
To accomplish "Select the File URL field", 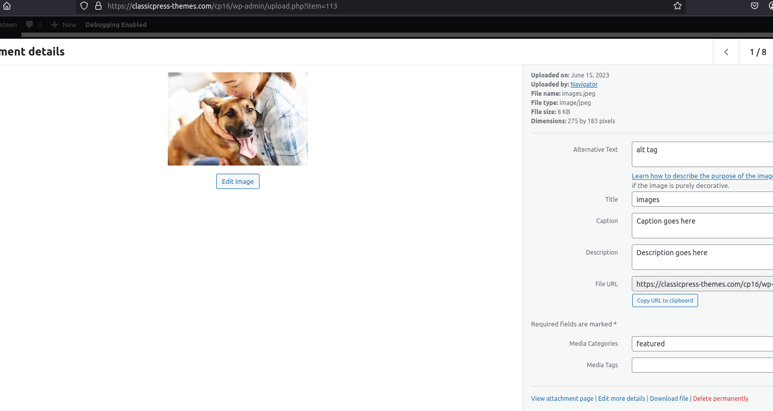I will (x=702, y=284).
